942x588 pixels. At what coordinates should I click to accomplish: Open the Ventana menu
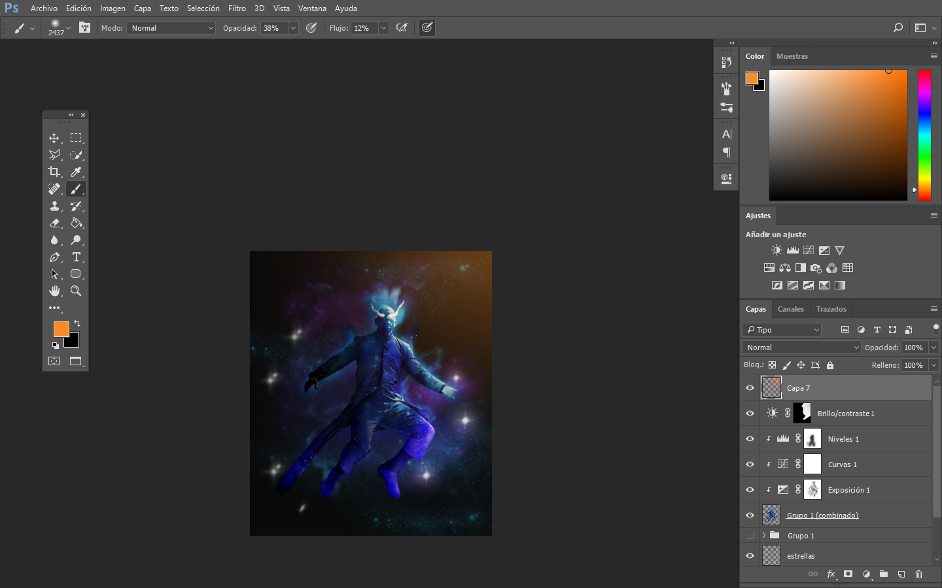click(312, 8)
